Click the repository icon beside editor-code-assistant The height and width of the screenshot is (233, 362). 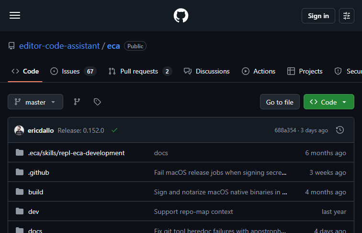click(x=11, y=46)
